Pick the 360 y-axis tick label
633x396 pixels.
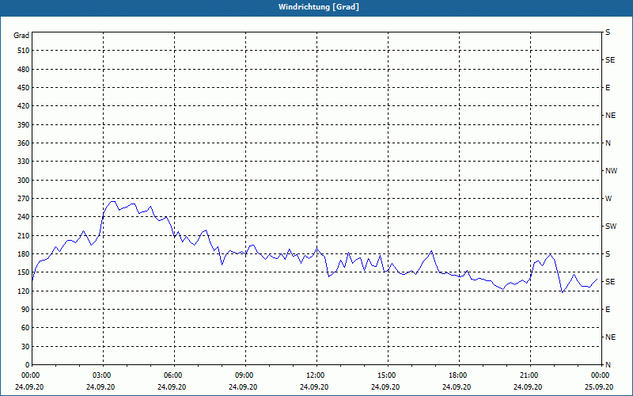coord(24,143)
